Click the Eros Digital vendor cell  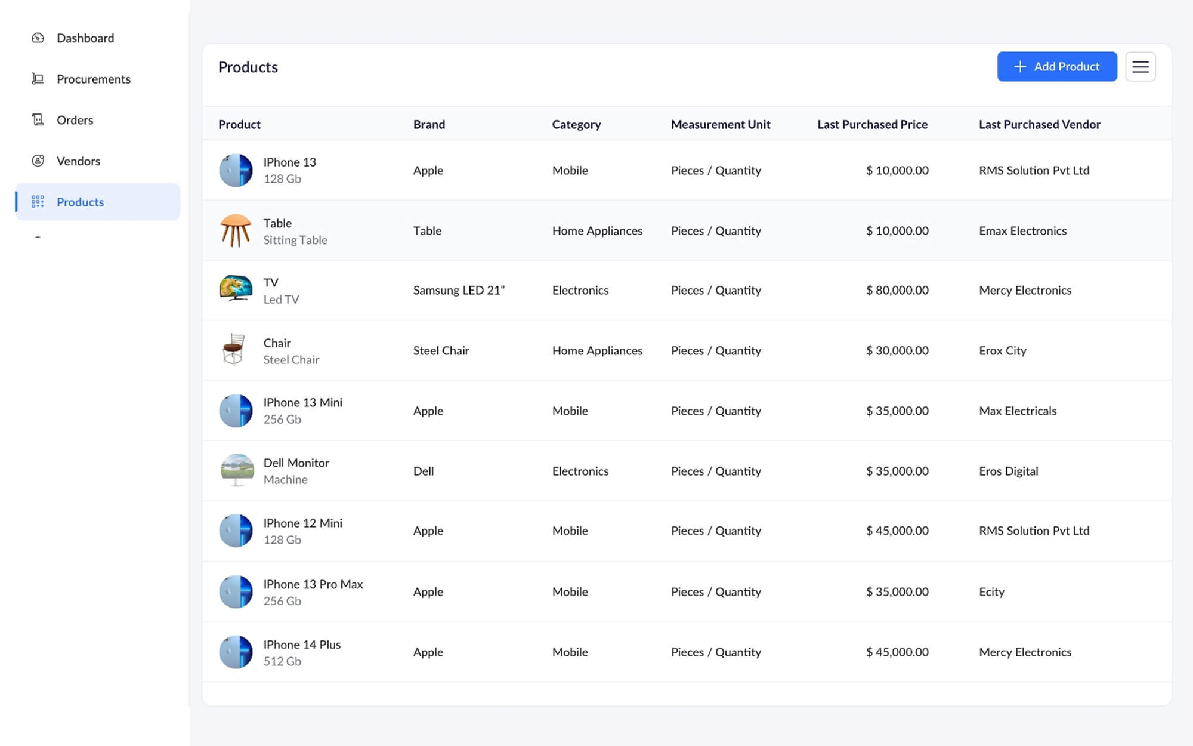point(1008,471)
